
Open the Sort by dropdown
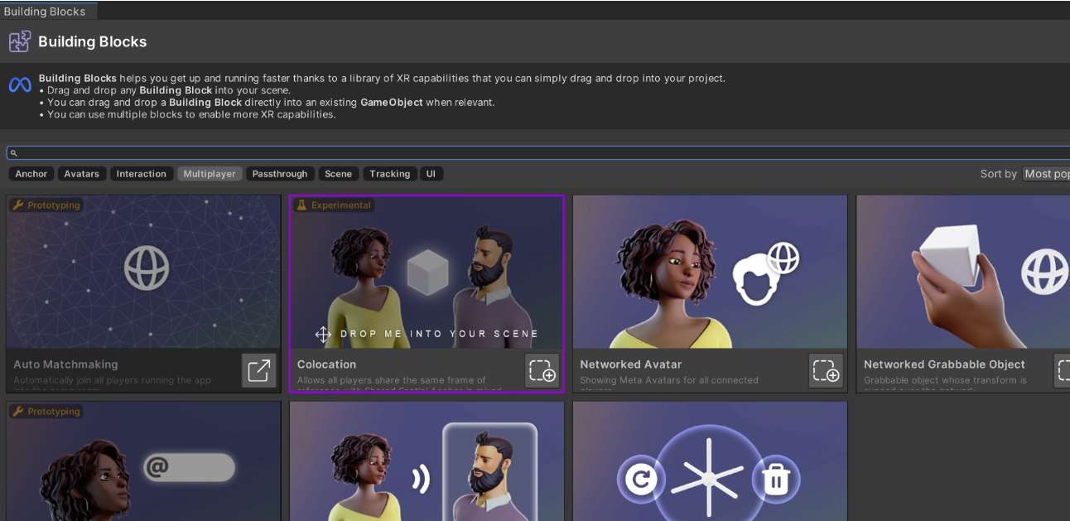tap(1045, 174)
